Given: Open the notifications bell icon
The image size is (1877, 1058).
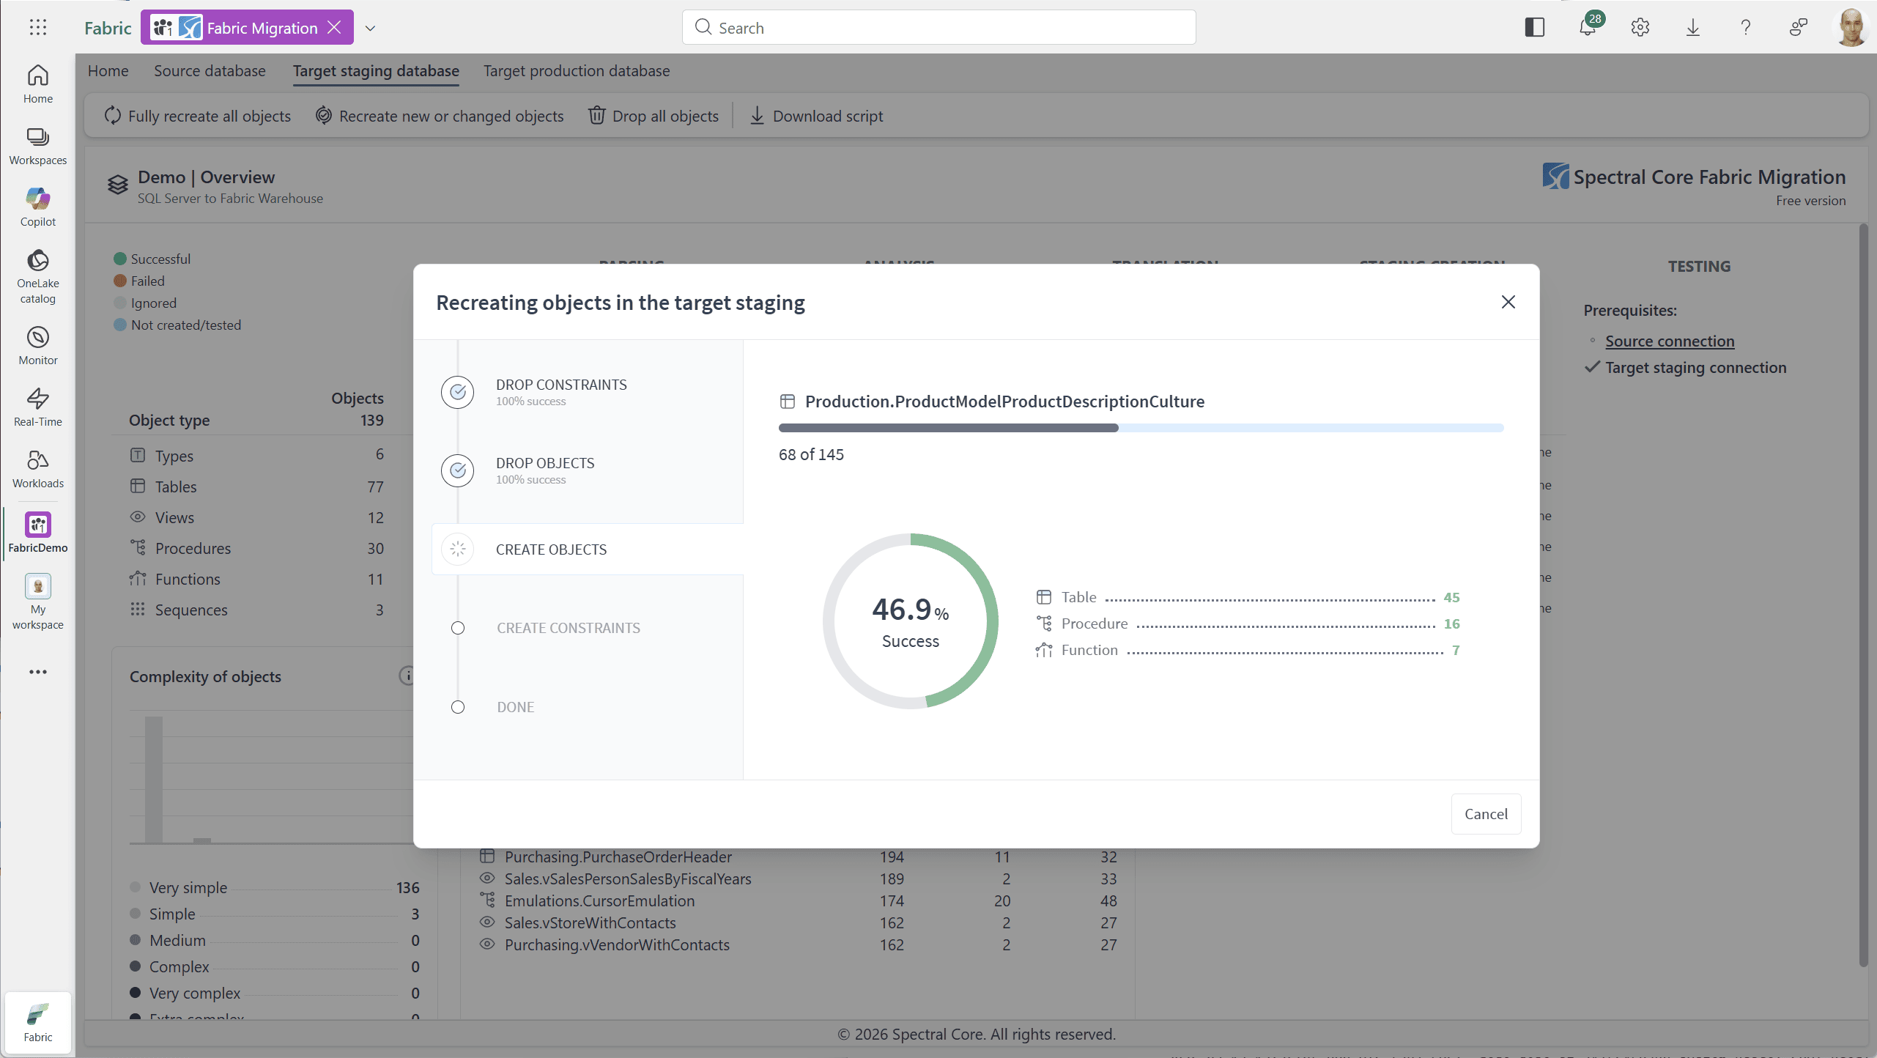Looking at the screenshot, I should coord(1587,28).
